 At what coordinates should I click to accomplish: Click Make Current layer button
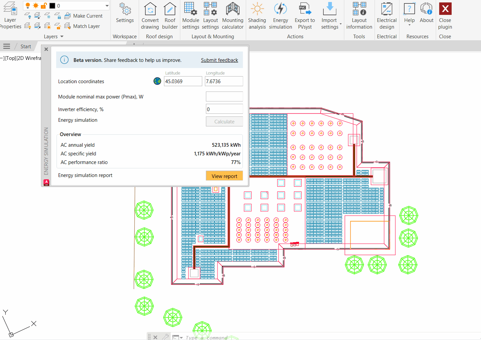coord(83,16)
